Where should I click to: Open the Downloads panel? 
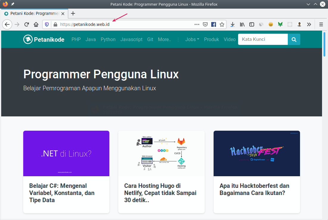(x=233, y=24)
